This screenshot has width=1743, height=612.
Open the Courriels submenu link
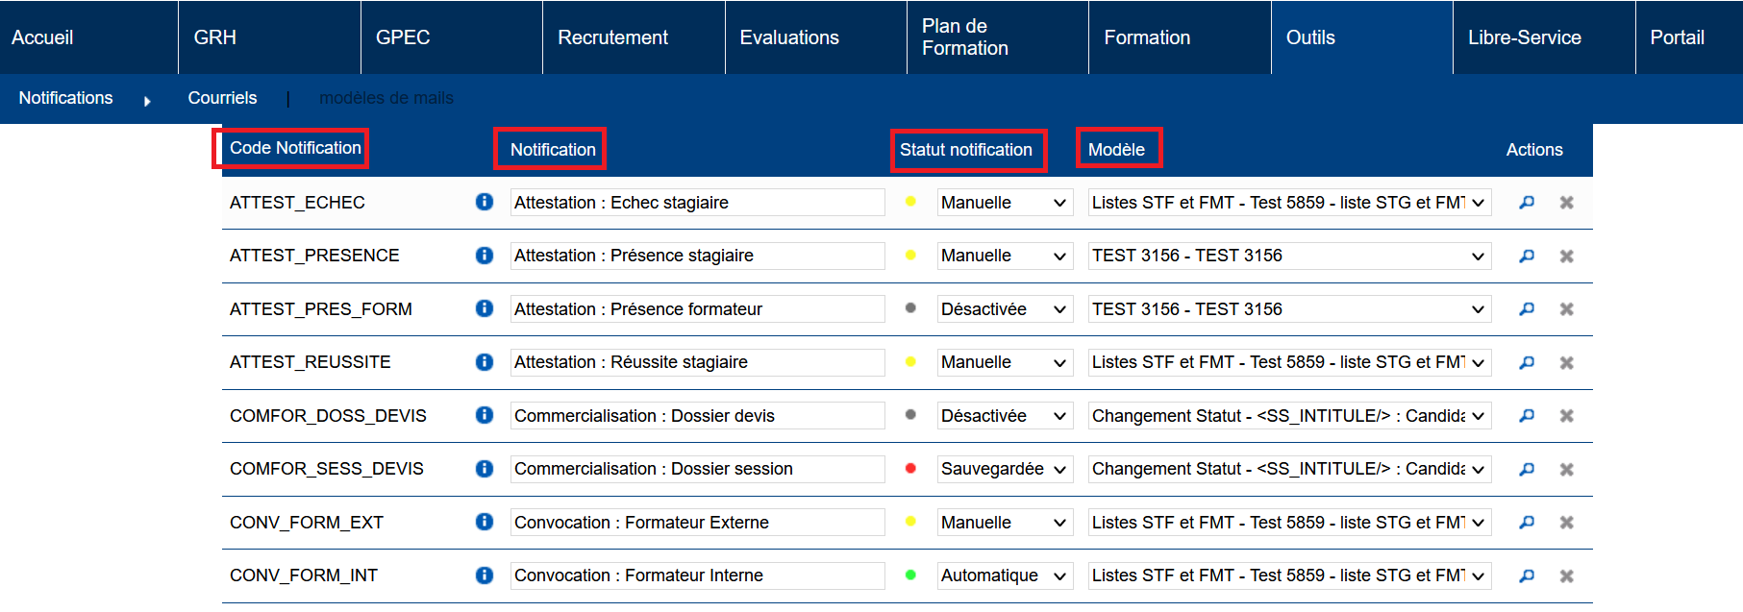pyautogui.click(x=222, y=98)
